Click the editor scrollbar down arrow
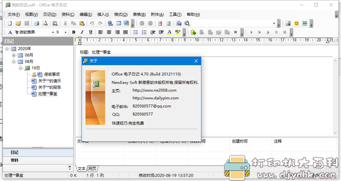This screenshot has height=181, width=341. click(x=335, y=132)
